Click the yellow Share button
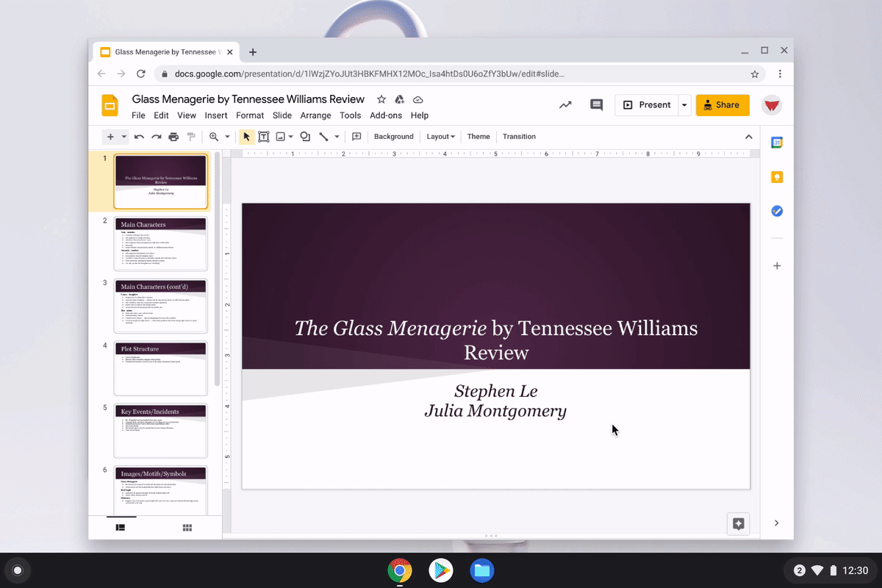 tap(722, 105)
